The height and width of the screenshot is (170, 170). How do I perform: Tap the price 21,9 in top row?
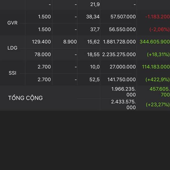click(x=95, y=5)
